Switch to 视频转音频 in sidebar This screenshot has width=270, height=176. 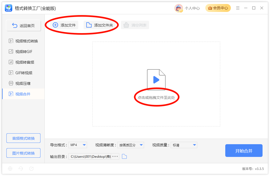coord(23,62)
